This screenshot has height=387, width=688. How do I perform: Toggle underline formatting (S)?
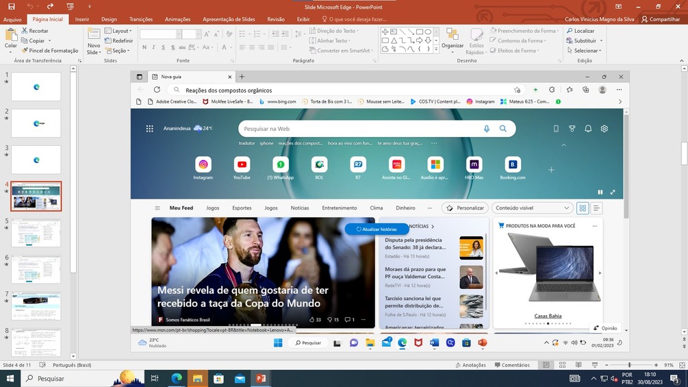point(163,47)
